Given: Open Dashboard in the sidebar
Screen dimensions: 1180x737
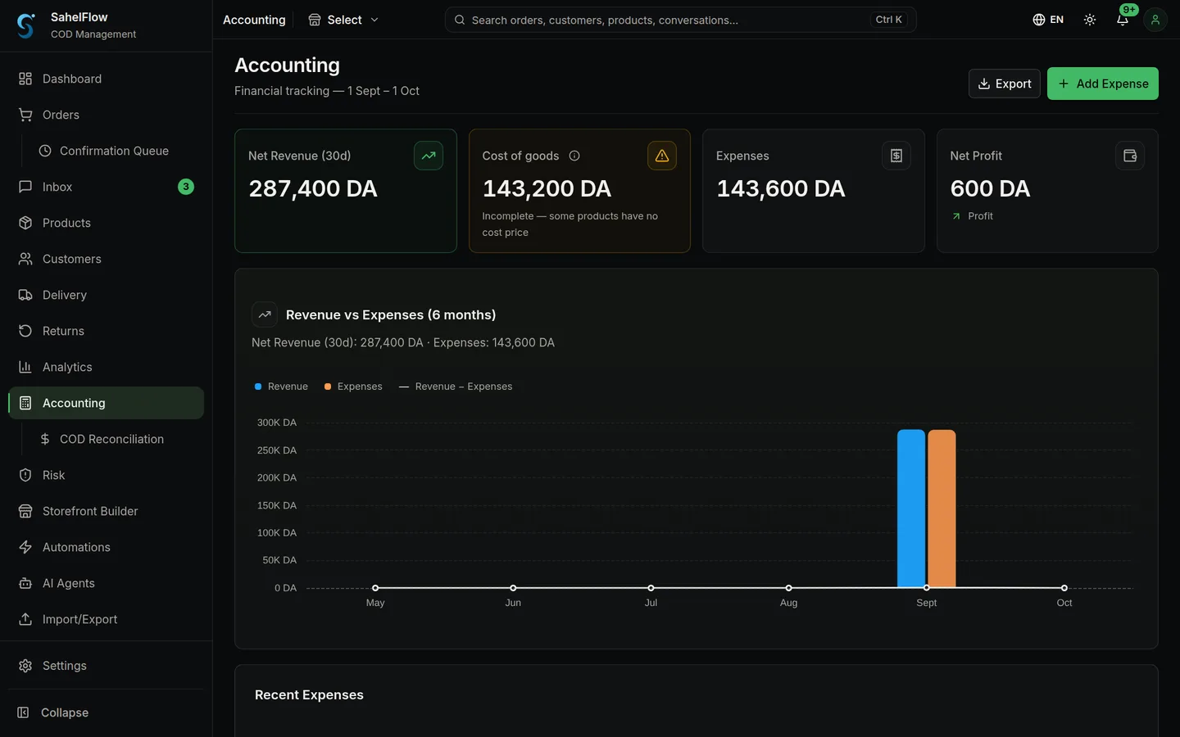Looking at the screenshot, I should click(x=106, y=79).
